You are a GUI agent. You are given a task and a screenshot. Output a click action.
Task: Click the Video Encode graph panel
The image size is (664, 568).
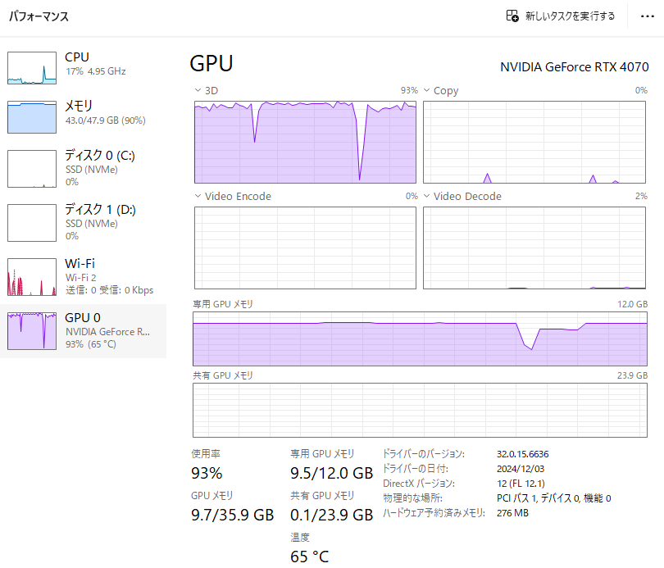tap(305, 248)
